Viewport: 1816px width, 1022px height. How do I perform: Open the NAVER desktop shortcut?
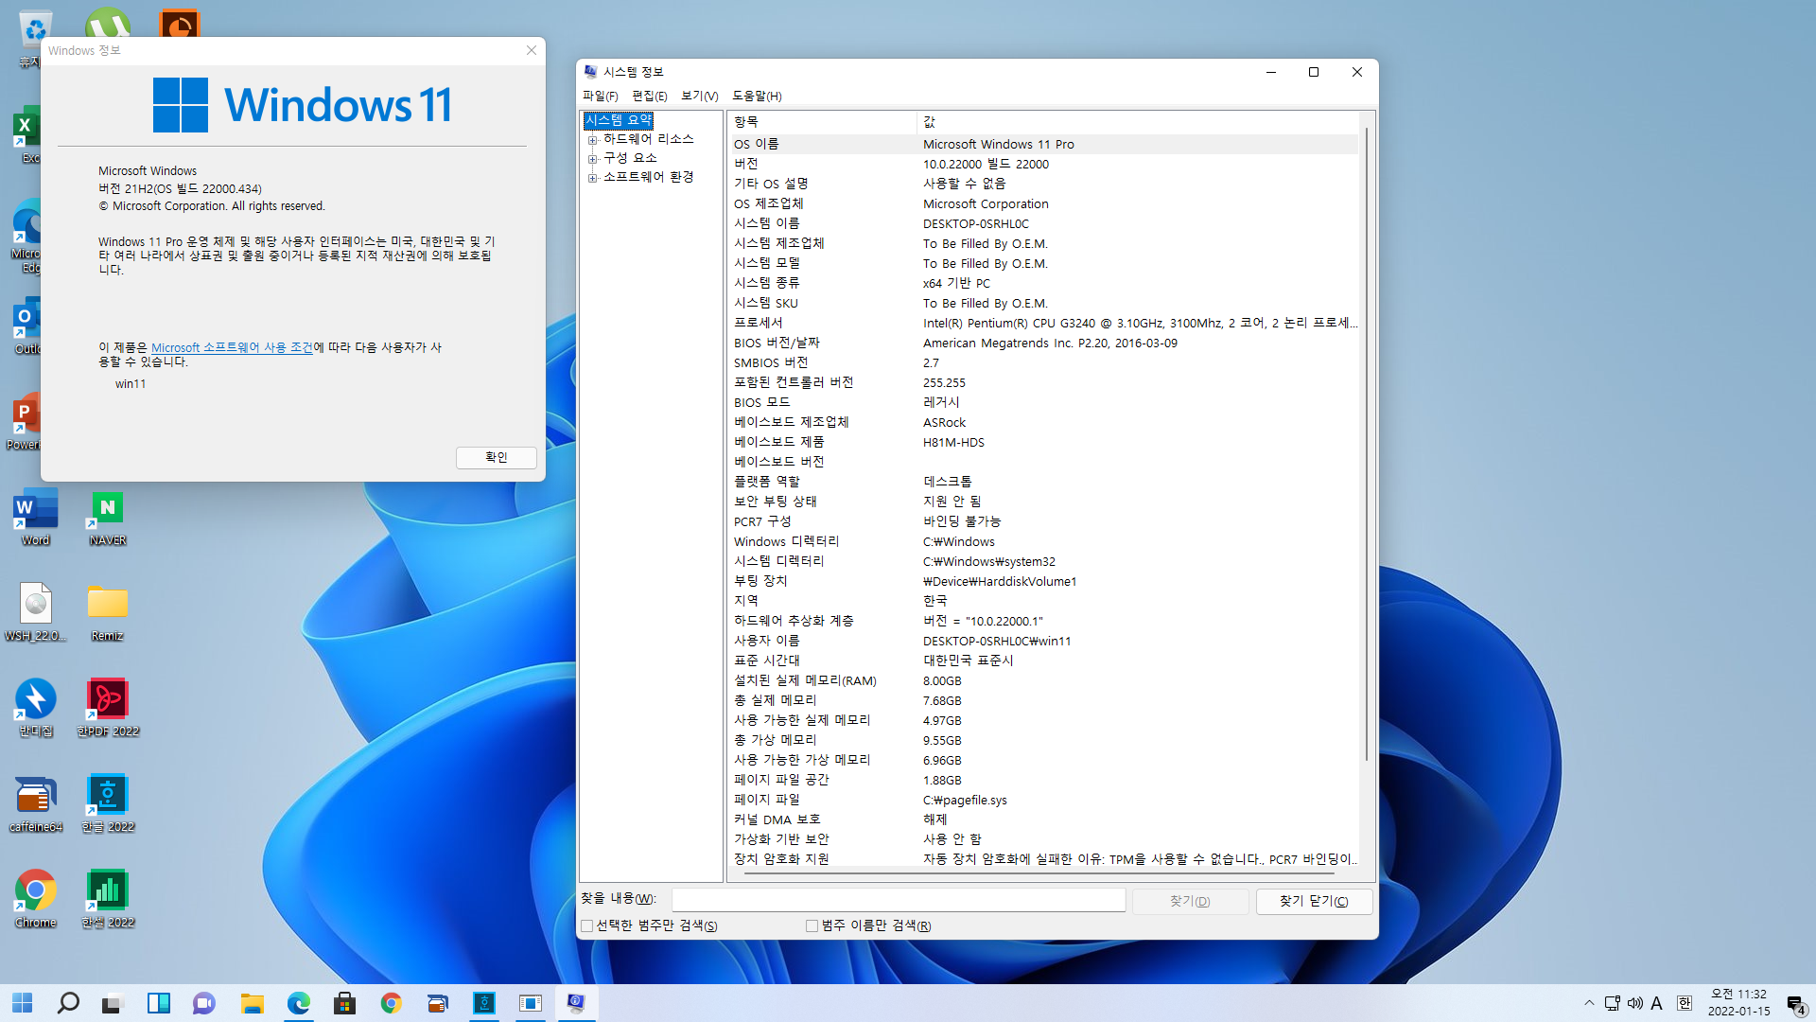(x=108, y=517)
